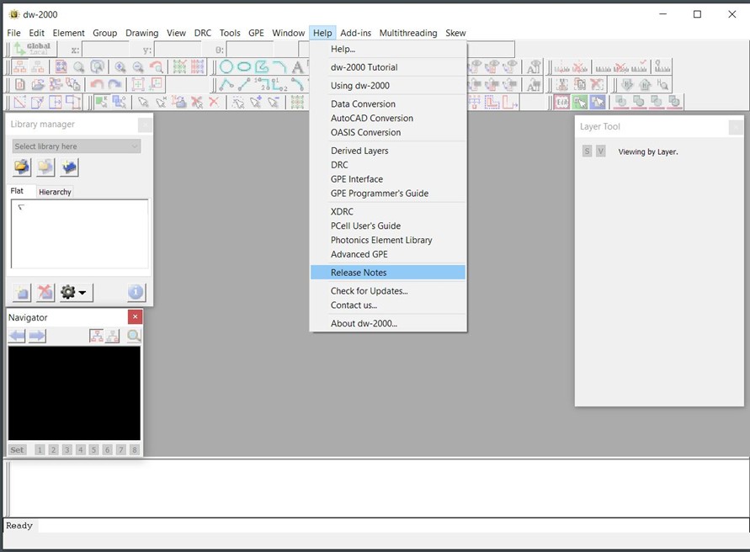The height and width of the screenshot is (552, 750).
Task: Click the y coordinate input field
Action: [178, 50]
